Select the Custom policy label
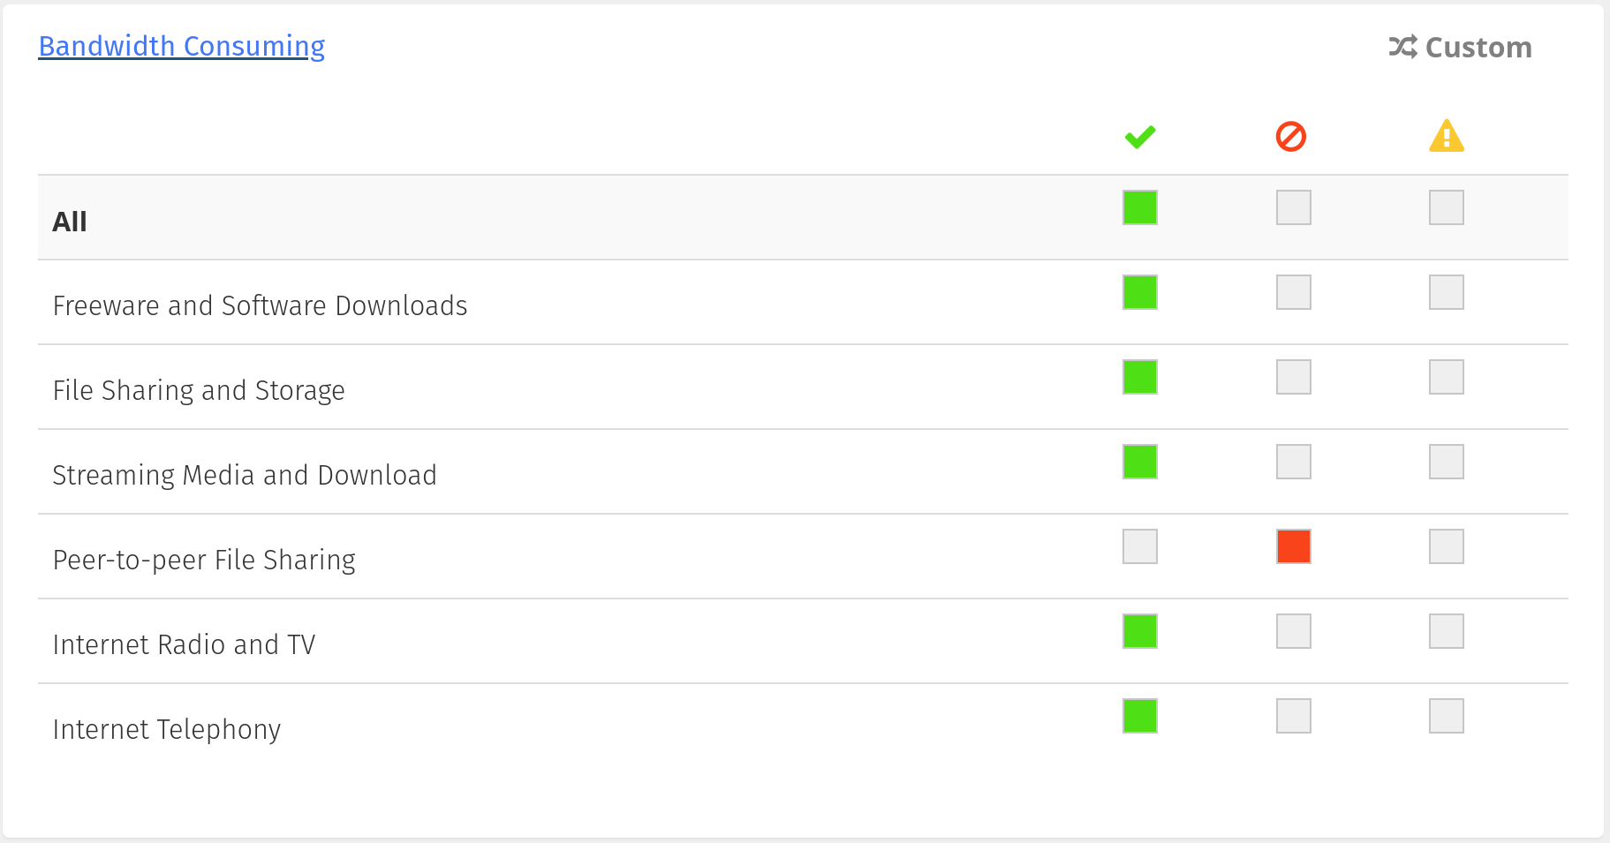The image size is (1610, 843). (1478, 48)
